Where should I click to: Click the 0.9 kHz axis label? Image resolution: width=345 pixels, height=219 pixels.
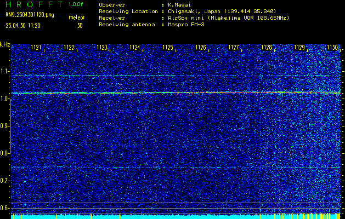4,126
